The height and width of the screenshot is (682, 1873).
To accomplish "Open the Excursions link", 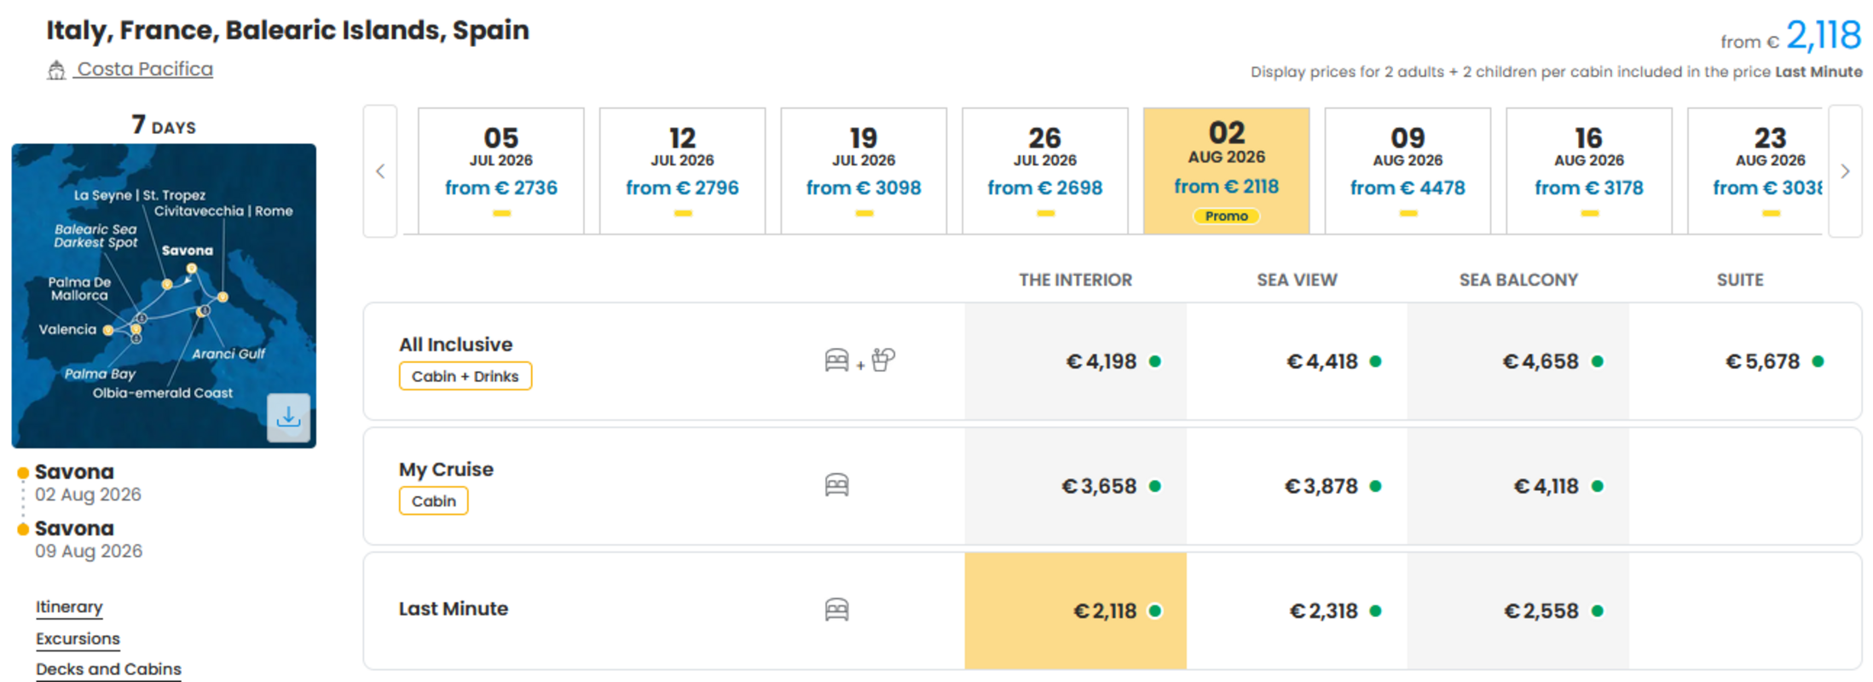I will 78,639.
